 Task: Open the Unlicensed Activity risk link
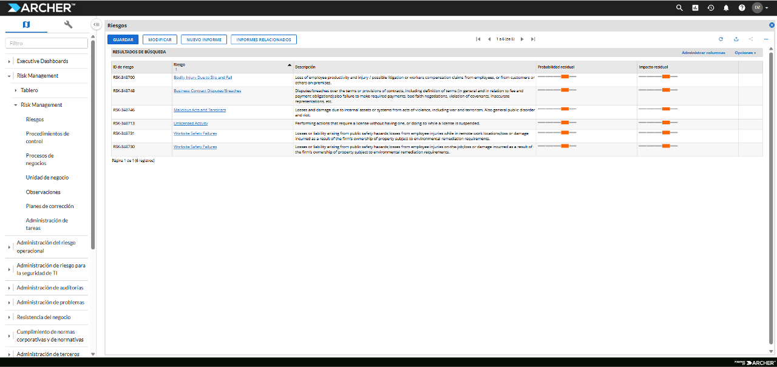(191, 123)
